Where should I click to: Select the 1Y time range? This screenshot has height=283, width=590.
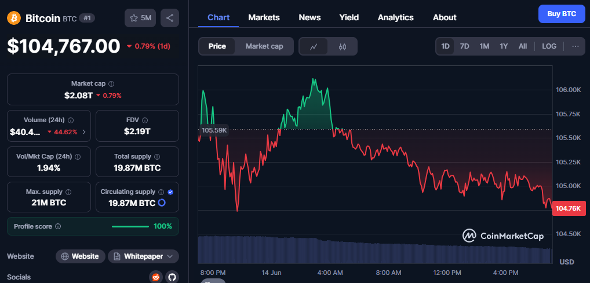[504, 46]
